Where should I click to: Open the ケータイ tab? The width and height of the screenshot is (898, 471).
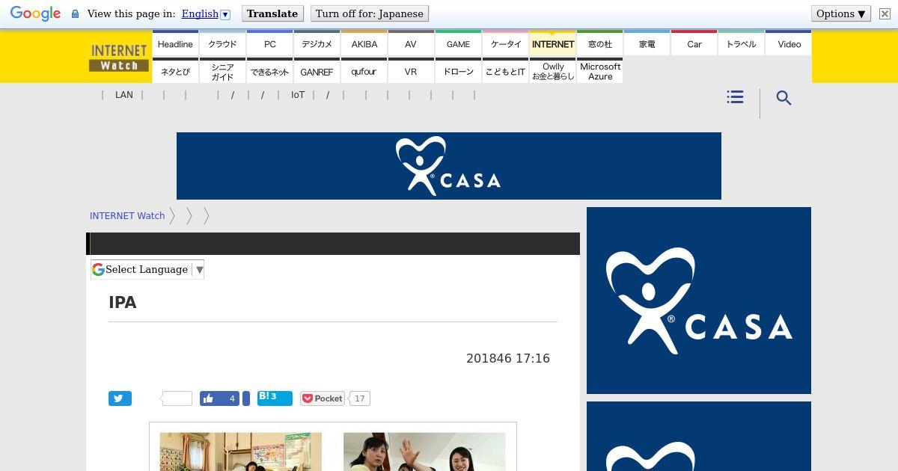pyautogui.click(x=506, y=43)
